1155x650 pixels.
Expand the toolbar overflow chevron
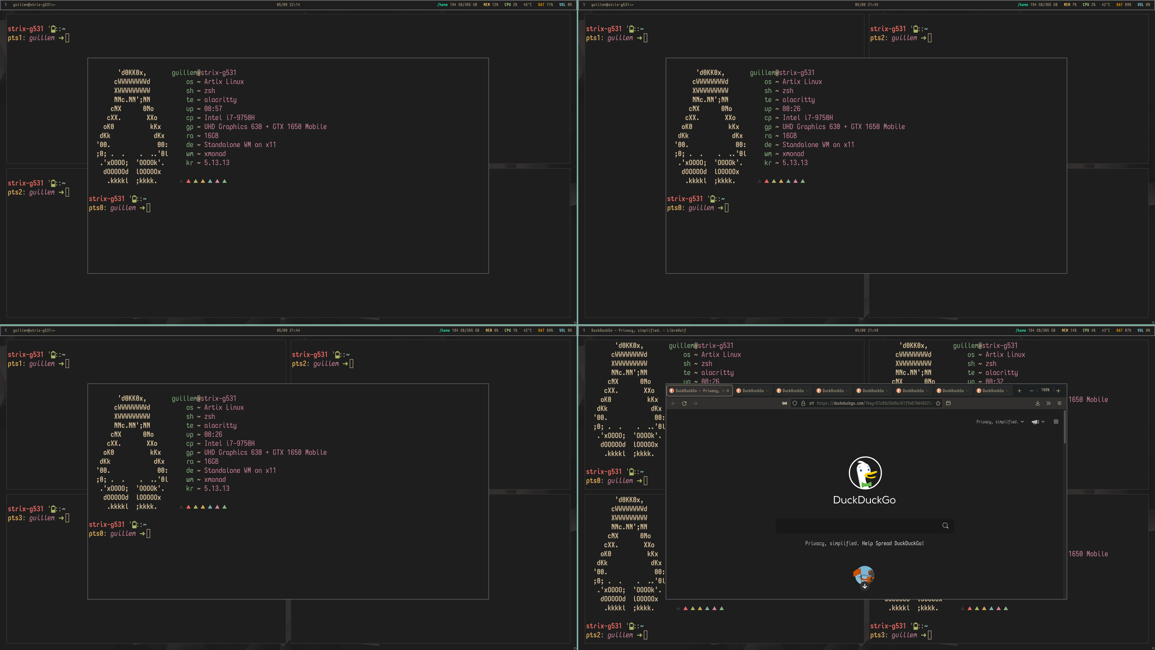(x=1048, y=404)
